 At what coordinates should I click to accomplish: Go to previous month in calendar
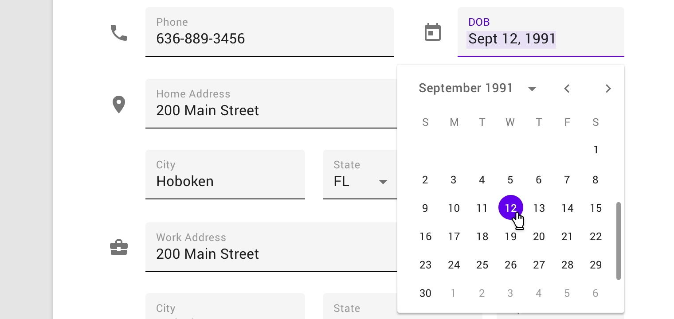pos(567,89)
